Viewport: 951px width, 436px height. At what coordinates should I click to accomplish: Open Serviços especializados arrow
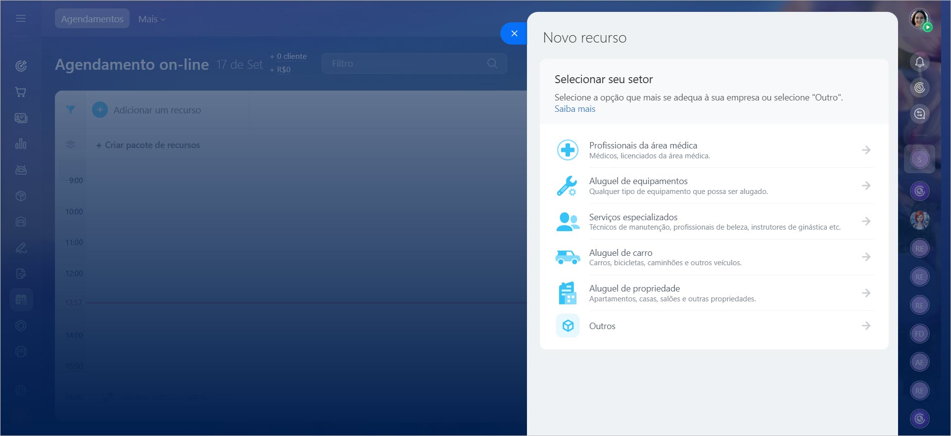866,221
